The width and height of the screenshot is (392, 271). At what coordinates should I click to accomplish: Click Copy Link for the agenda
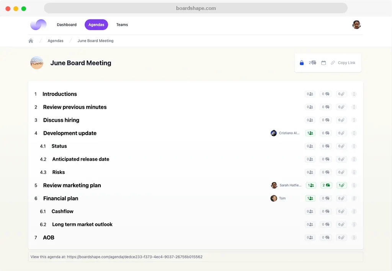(x=344, y=62)
